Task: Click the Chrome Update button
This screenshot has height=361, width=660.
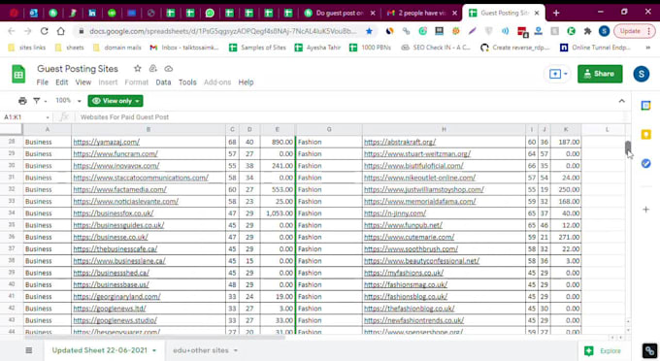Action: [634, 31]
